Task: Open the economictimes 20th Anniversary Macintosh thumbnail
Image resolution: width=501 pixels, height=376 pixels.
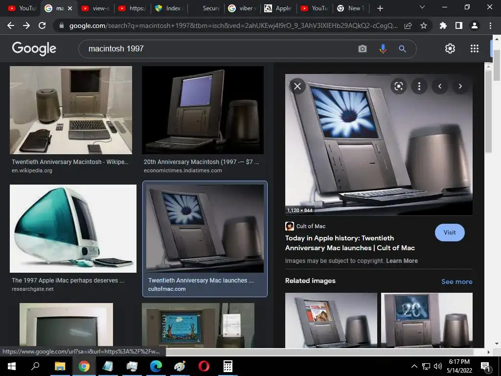Action: [203, 110]
